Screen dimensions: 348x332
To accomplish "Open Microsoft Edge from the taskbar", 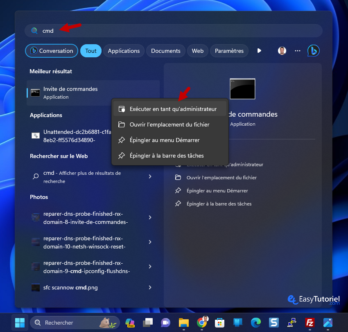I will pyautogui.click(x=255, y=323).
